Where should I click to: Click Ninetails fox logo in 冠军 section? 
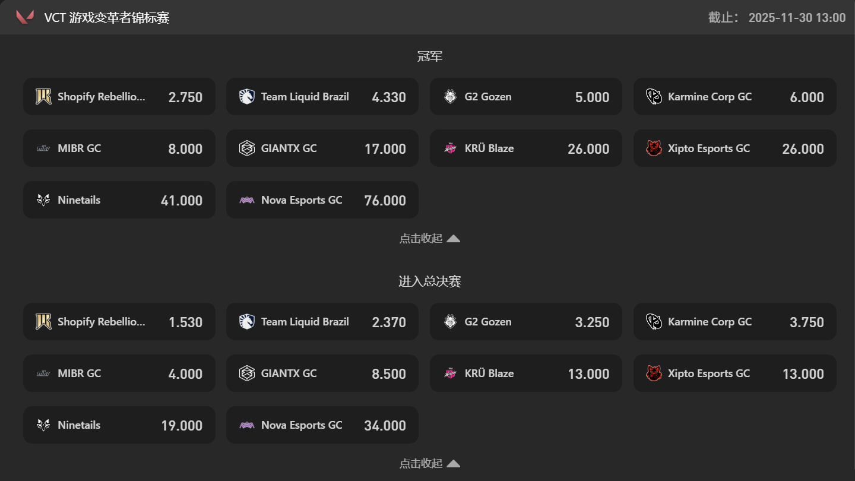(43, 200)
